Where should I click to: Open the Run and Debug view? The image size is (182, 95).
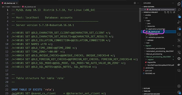[x=179, y=22]
